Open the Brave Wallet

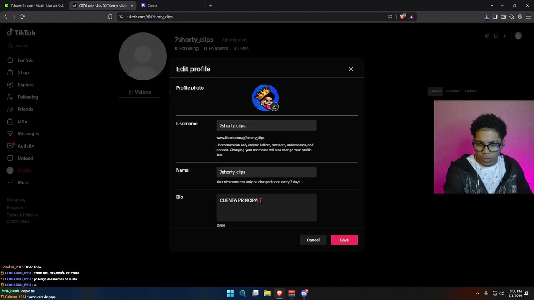[503, 17]
